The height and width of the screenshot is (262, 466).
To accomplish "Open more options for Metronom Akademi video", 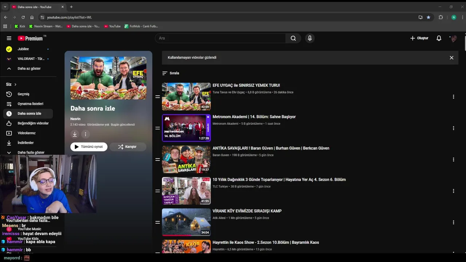I will click(453, 128).
